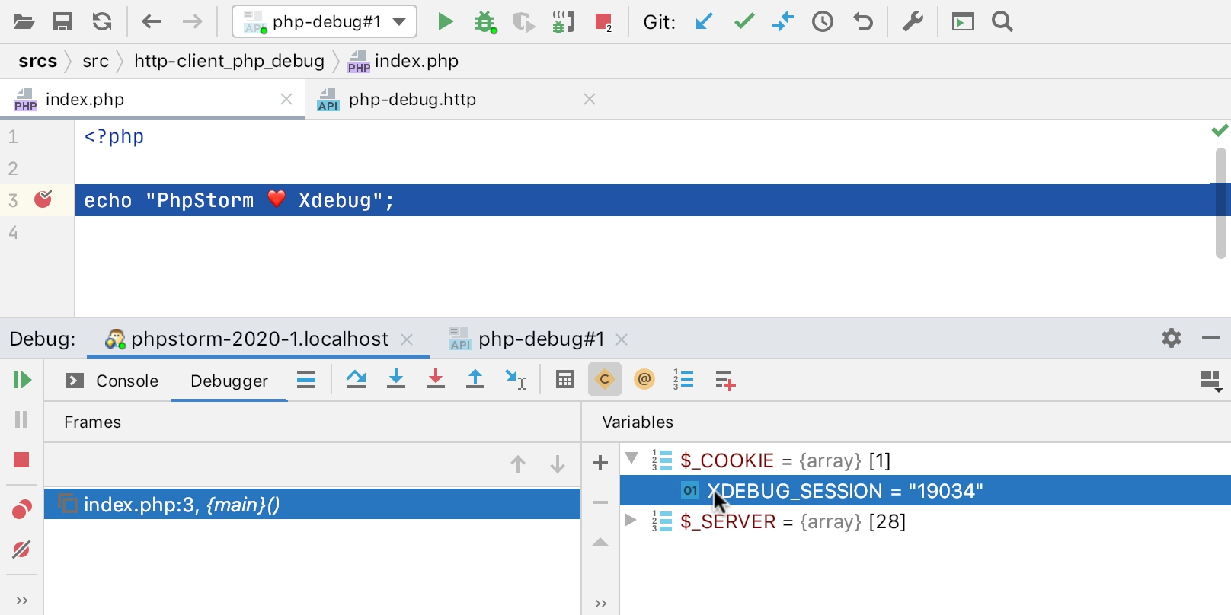Close the index.php editor tab

[286, 100]
